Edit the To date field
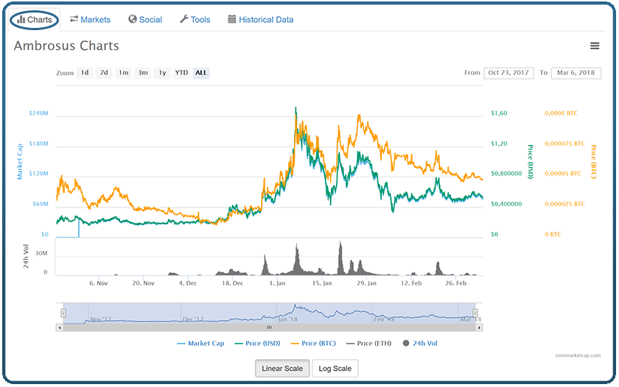619x387 pixels. click(x=576, y=73)
